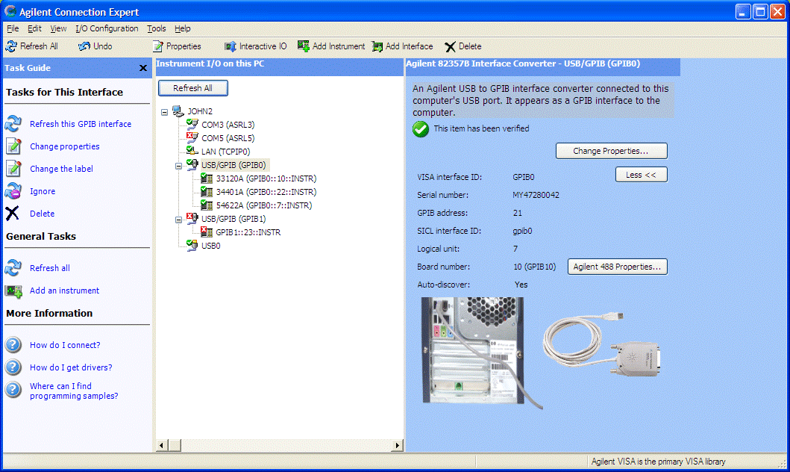Click the question icon beside How do I connect

point(13,345)
